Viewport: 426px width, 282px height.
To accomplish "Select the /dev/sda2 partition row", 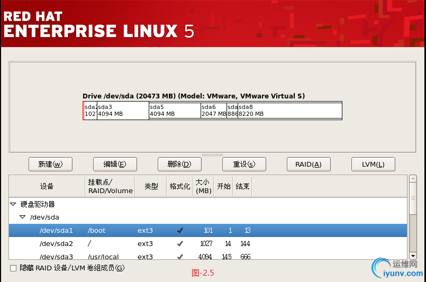I will pos(208,243).
